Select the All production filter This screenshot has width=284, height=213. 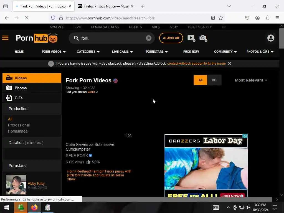coord(10,119)
